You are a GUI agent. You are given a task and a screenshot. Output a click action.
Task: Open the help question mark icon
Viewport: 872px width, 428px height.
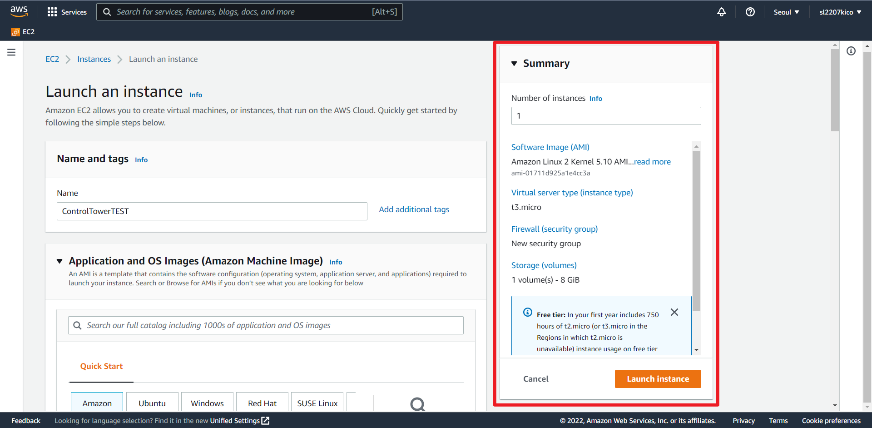click(x=750, y=12)
